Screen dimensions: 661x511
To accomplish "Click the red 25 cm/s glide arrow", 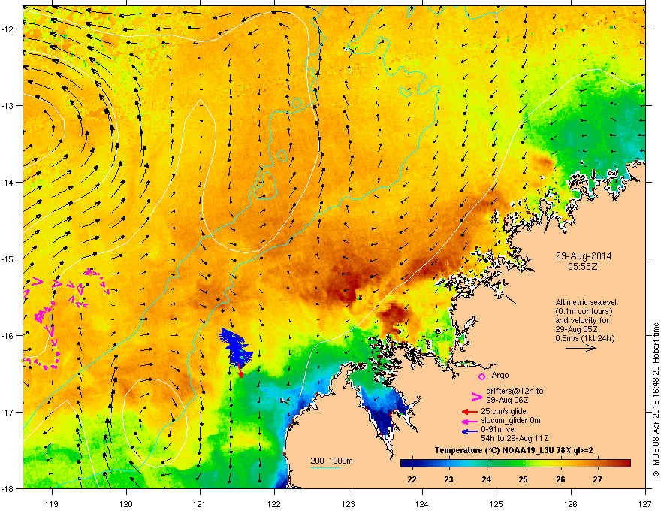I will pyautogui.click(x=469, y=412).
